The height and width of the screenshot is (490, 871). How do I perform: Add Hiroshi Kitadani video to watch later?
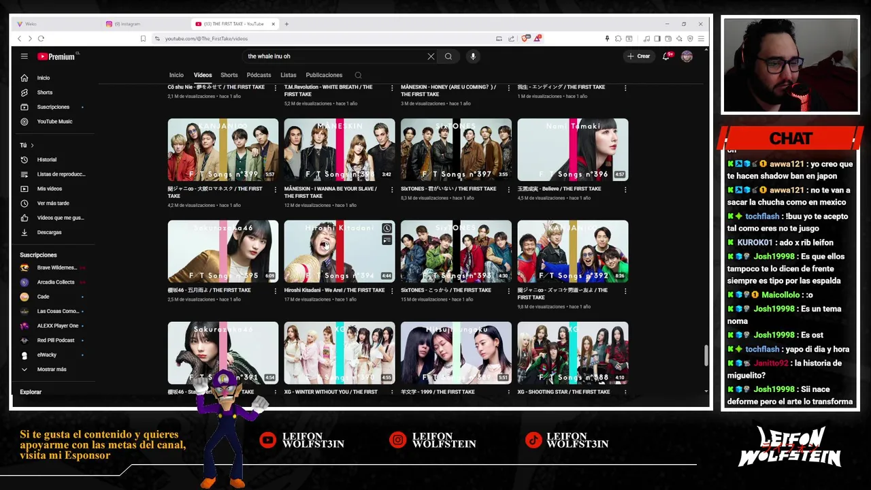coord(387,229)
